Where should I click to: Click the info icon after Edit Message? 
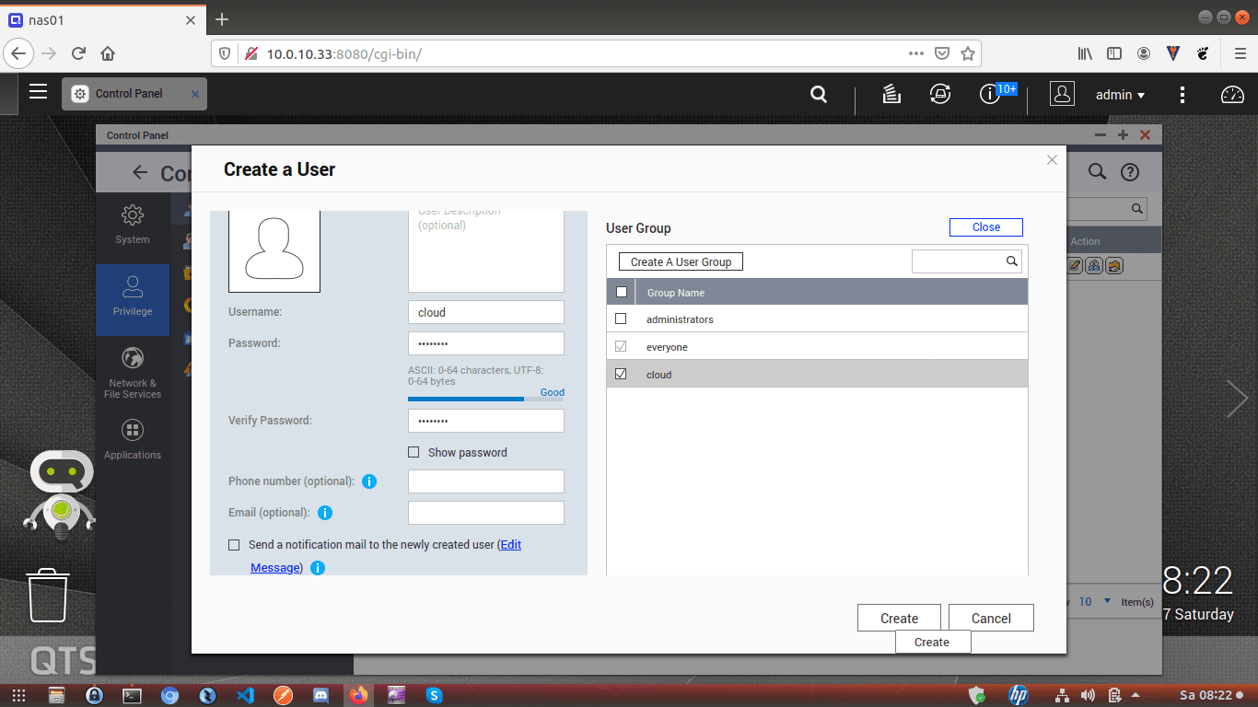coord(318,568)
